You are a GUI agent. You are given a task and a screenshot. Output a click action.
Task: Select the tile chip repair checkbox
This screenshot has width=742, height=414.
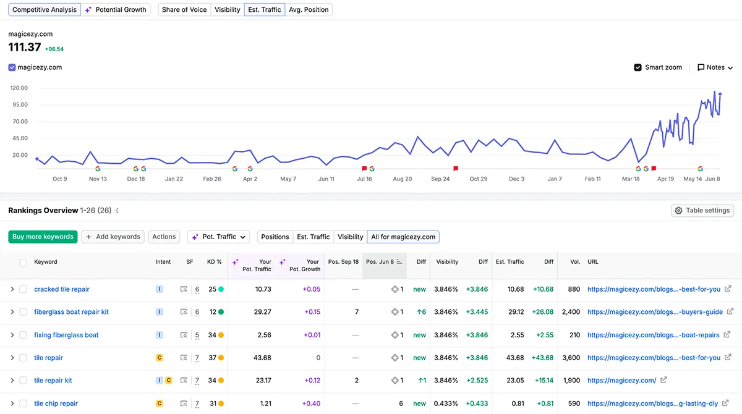click(23, 403)
